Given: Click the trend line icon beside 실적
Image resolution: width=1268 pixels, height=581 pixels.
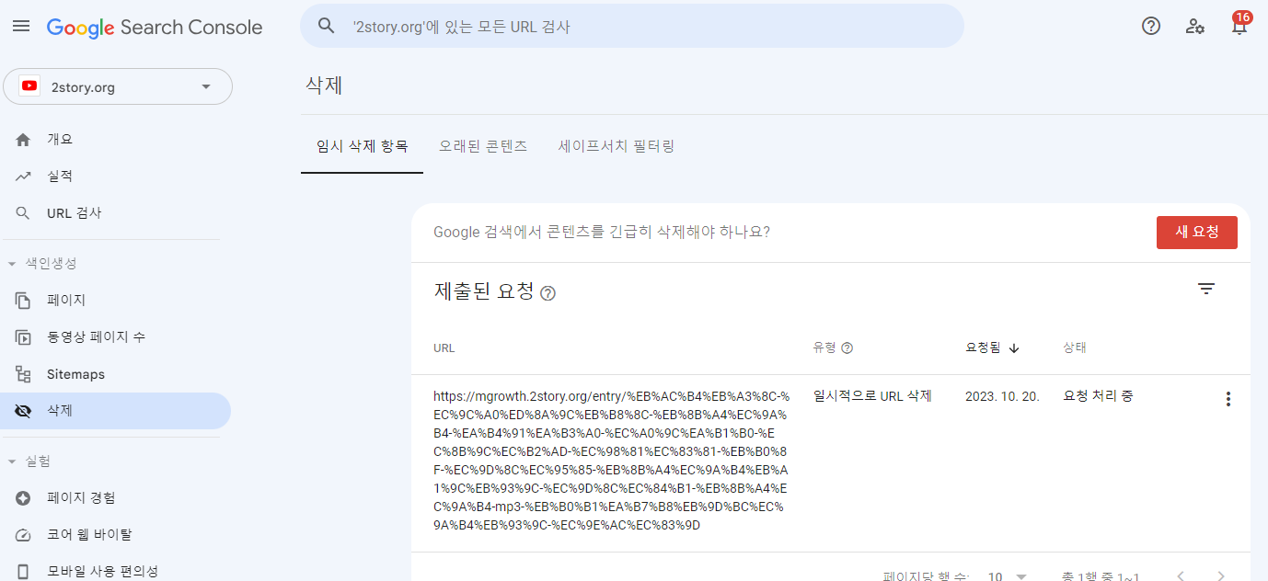Looking at the screenshot, I should coord(24,177).
